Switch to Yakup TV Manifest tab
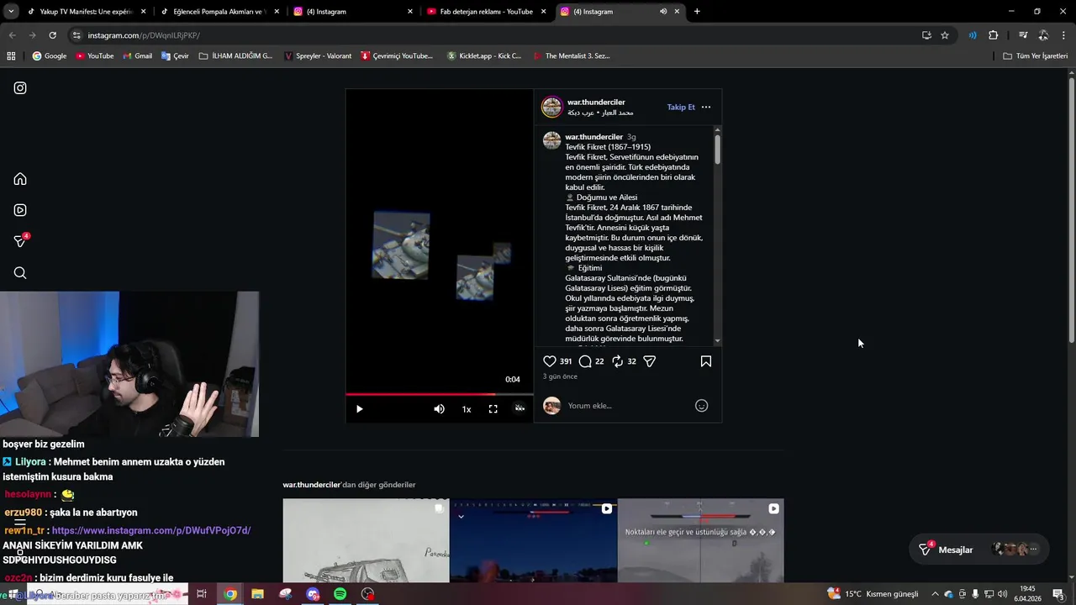This screenshot has width=1076, height=605. tap(84, 12)
